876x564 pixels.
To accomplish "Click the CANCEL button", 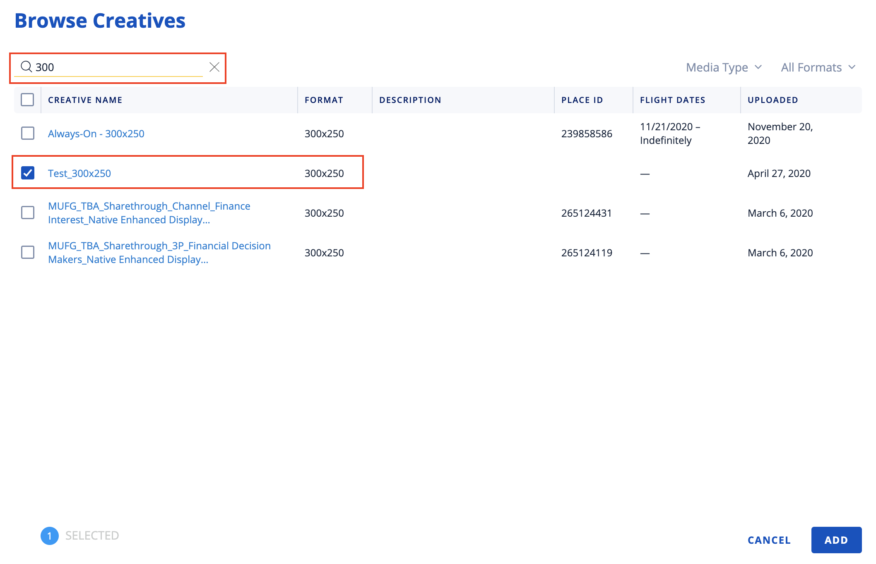I will [x=769, y=540].
